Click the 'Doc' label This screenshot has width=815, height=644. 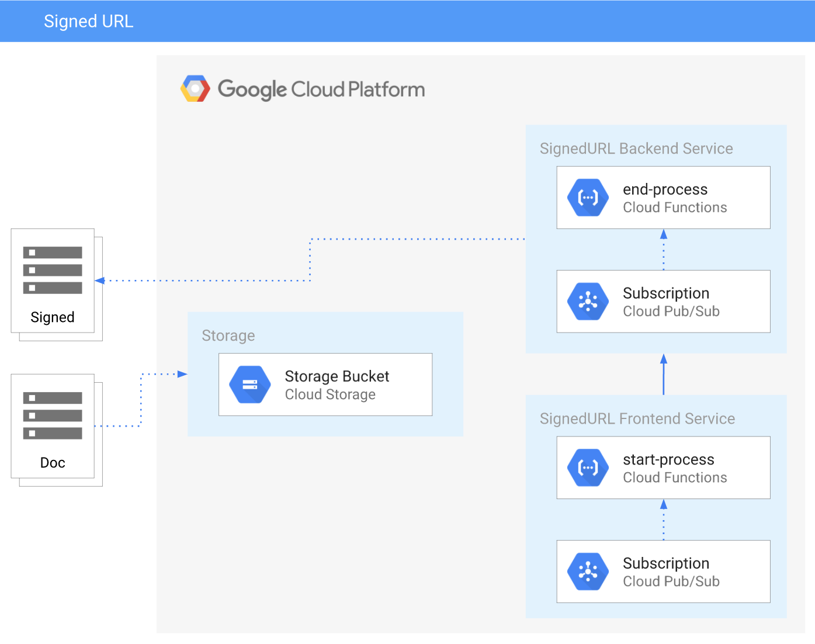tap(53, 463)
